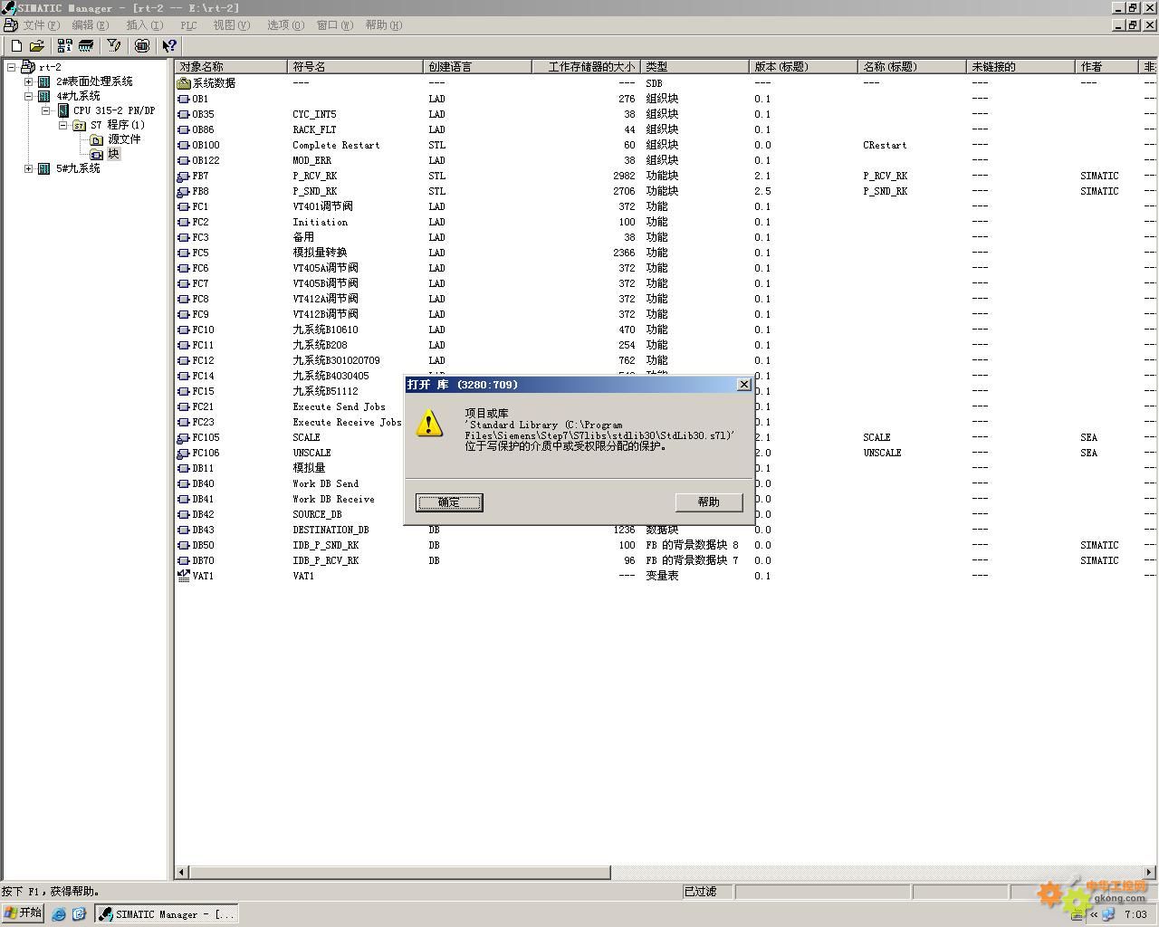
Task: Click the CYC_INT5 symbol name cell
Action: (x=314, y=114)
